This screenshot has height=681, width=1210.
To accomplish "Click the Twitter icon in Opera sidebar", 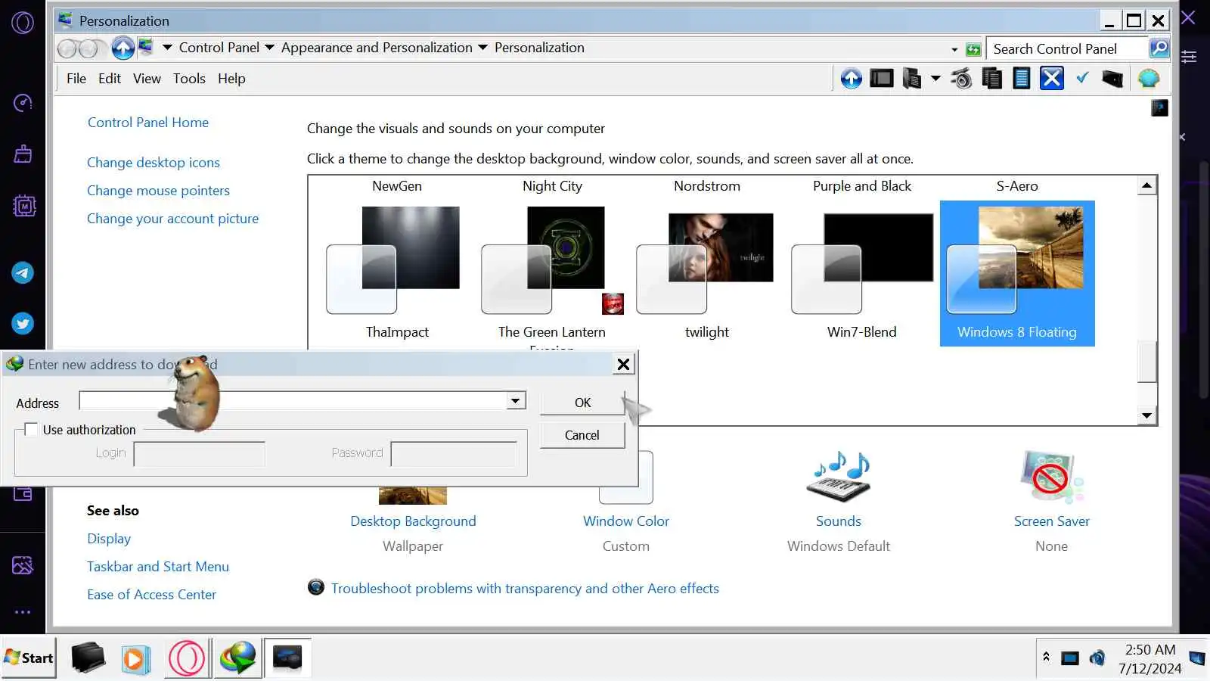I will click(23, 323).
